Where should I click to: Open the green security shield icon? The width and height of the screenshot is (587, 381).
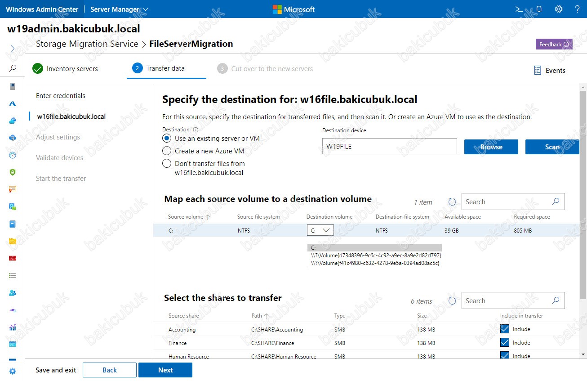tap(13, 172)
